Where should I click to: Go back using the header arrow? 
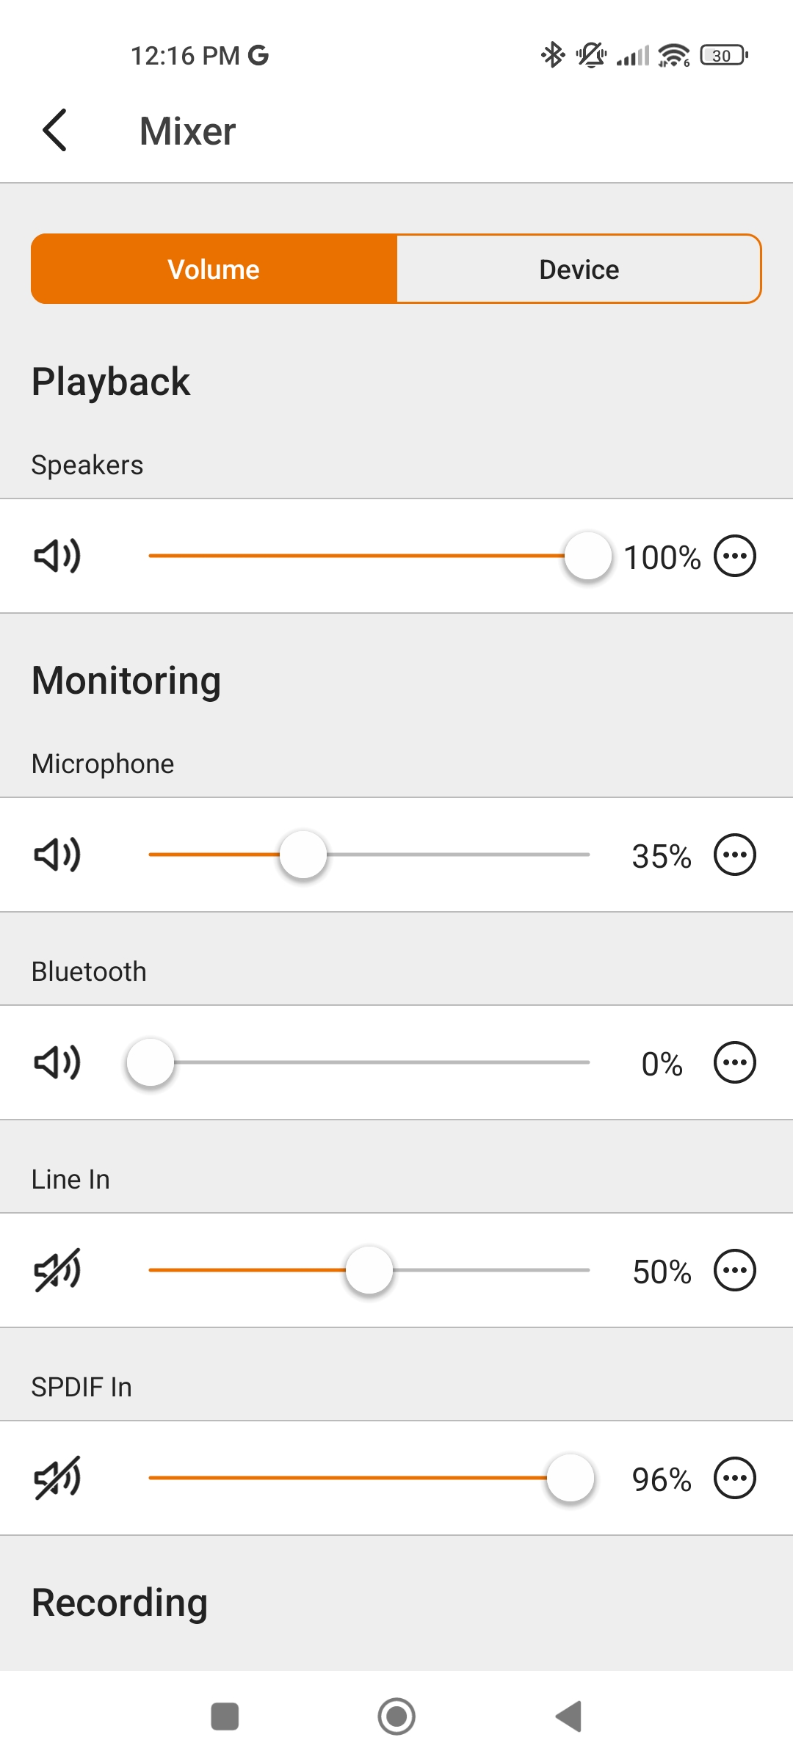click(x=55, y=131)
